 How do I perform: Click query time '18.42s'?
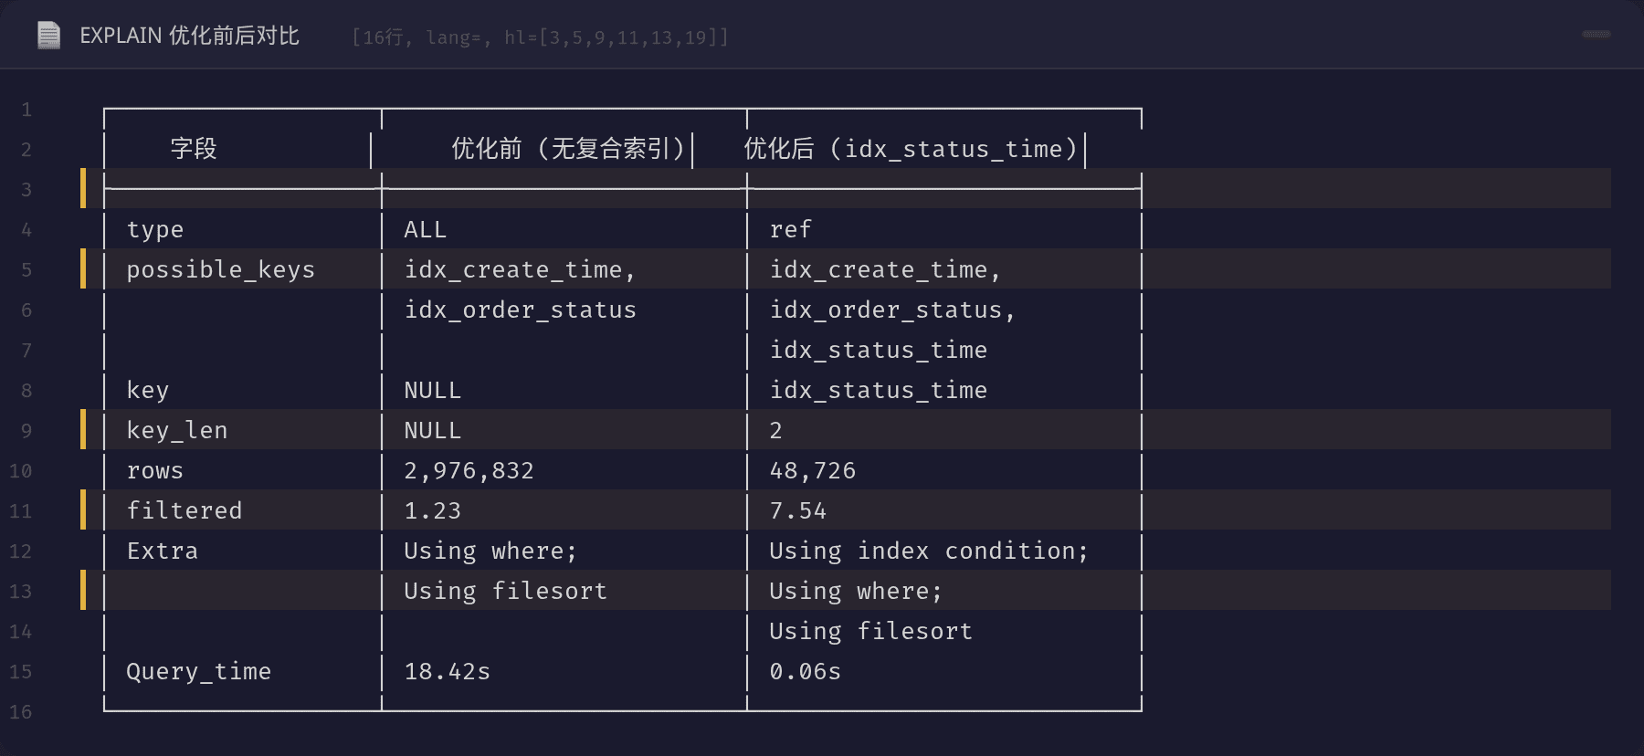pyautogui.click(x=448, y=672)
